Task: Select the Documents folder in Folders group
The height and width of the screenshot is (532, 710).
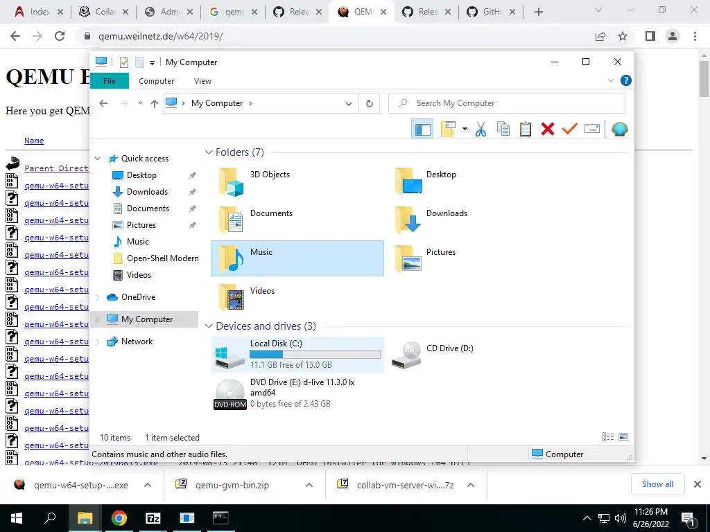Action: click(297, 220)
